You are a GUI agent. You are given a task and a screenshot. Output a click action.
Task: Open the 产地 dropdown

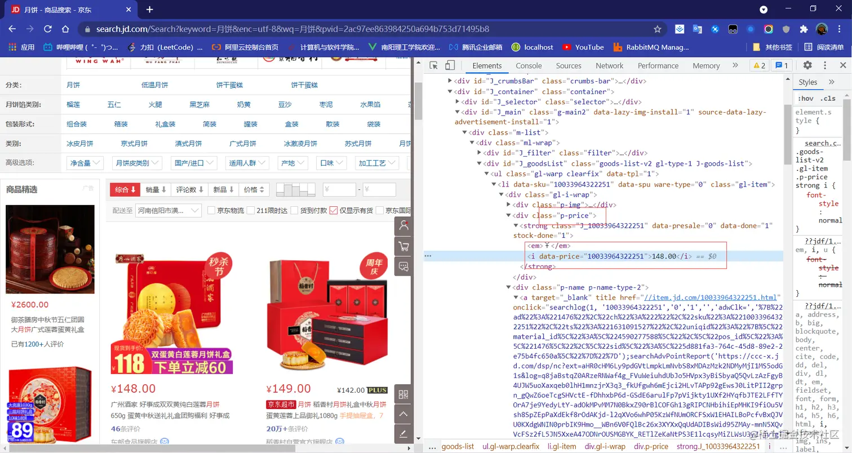pyautogui.click(x=292, y=163)
